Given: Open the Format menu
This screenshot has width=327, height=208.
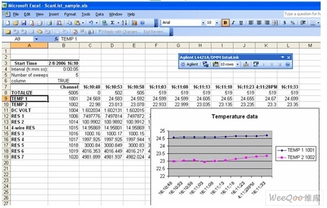Looking at the screenshot, I should click(70, 14).
